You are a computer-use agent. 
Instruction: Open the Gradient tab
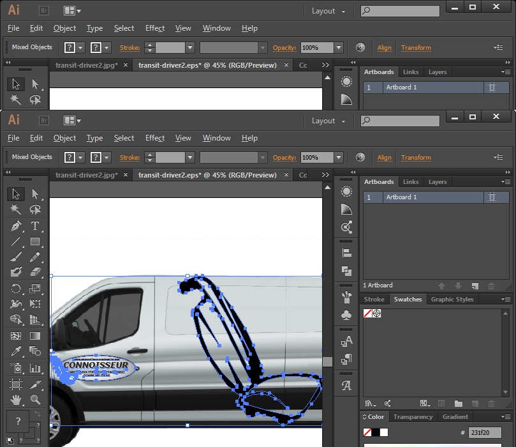pyautogui.click(x=455, y=417)
